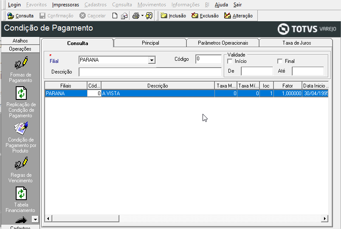341x229 pixels.
Task: Click the document copy icon in toolbar
Action: coord(124,16)
